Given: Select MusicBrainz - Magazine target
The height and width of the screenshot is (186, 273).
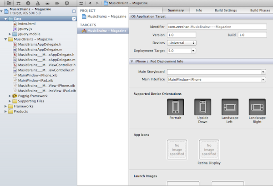Looking at the screenshot, I should click(103, 31).
